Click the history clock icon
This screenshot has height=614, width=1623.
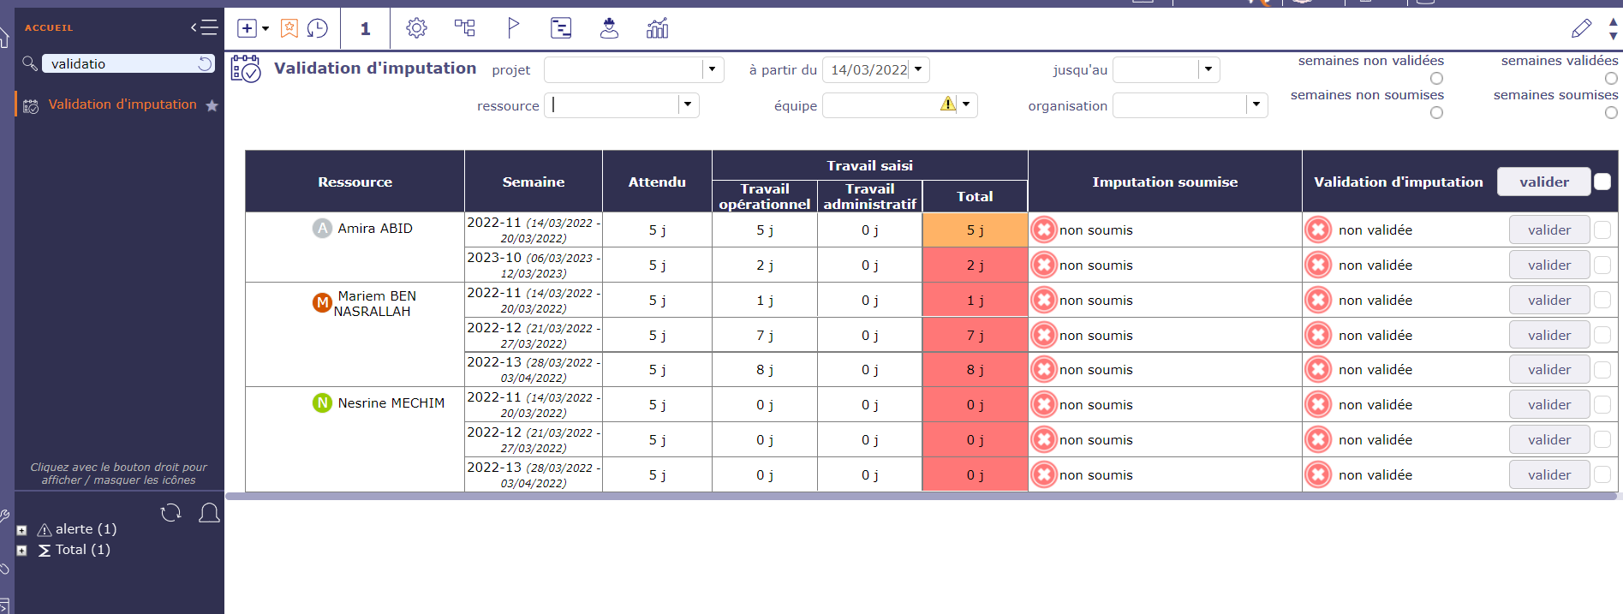click(318, 28)
